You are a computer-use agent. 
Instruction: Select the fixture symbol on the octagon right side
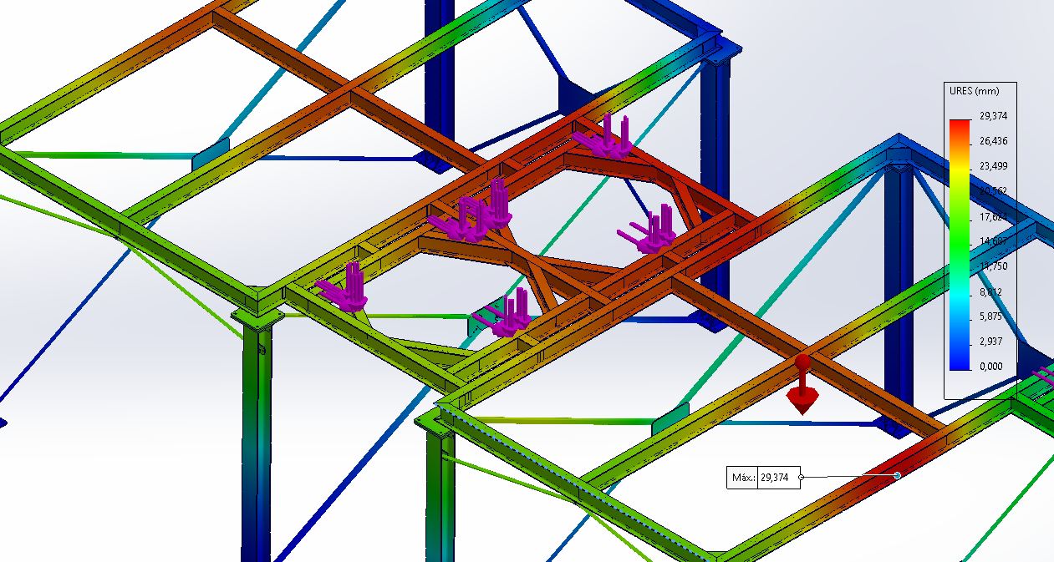coord(649,230)
